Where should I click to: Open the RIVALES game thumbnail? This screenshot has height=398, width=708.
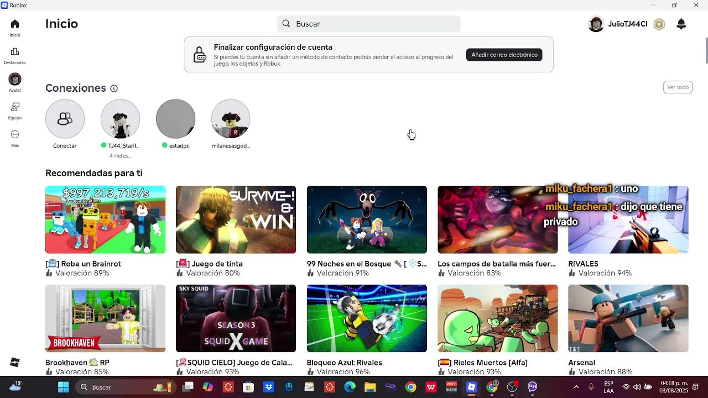coord(628,219)
